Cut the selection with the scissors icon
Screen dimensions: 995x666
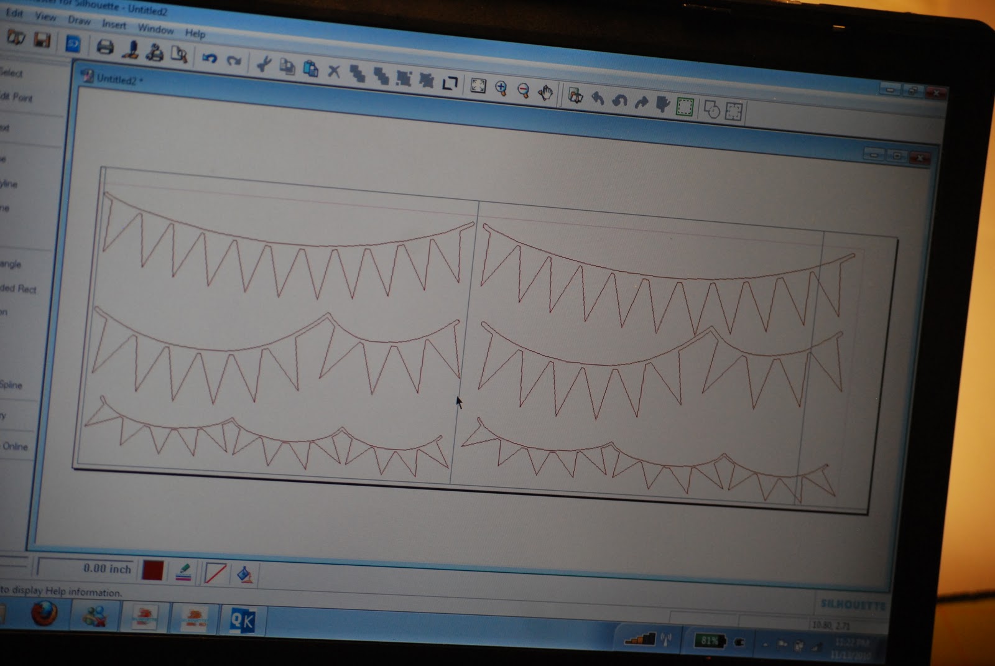[x=264, y=63]
